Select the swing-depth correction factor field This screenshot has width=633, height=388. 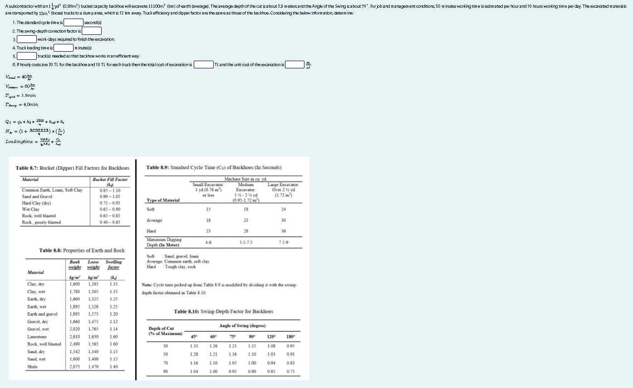click(x=91, y=31)
